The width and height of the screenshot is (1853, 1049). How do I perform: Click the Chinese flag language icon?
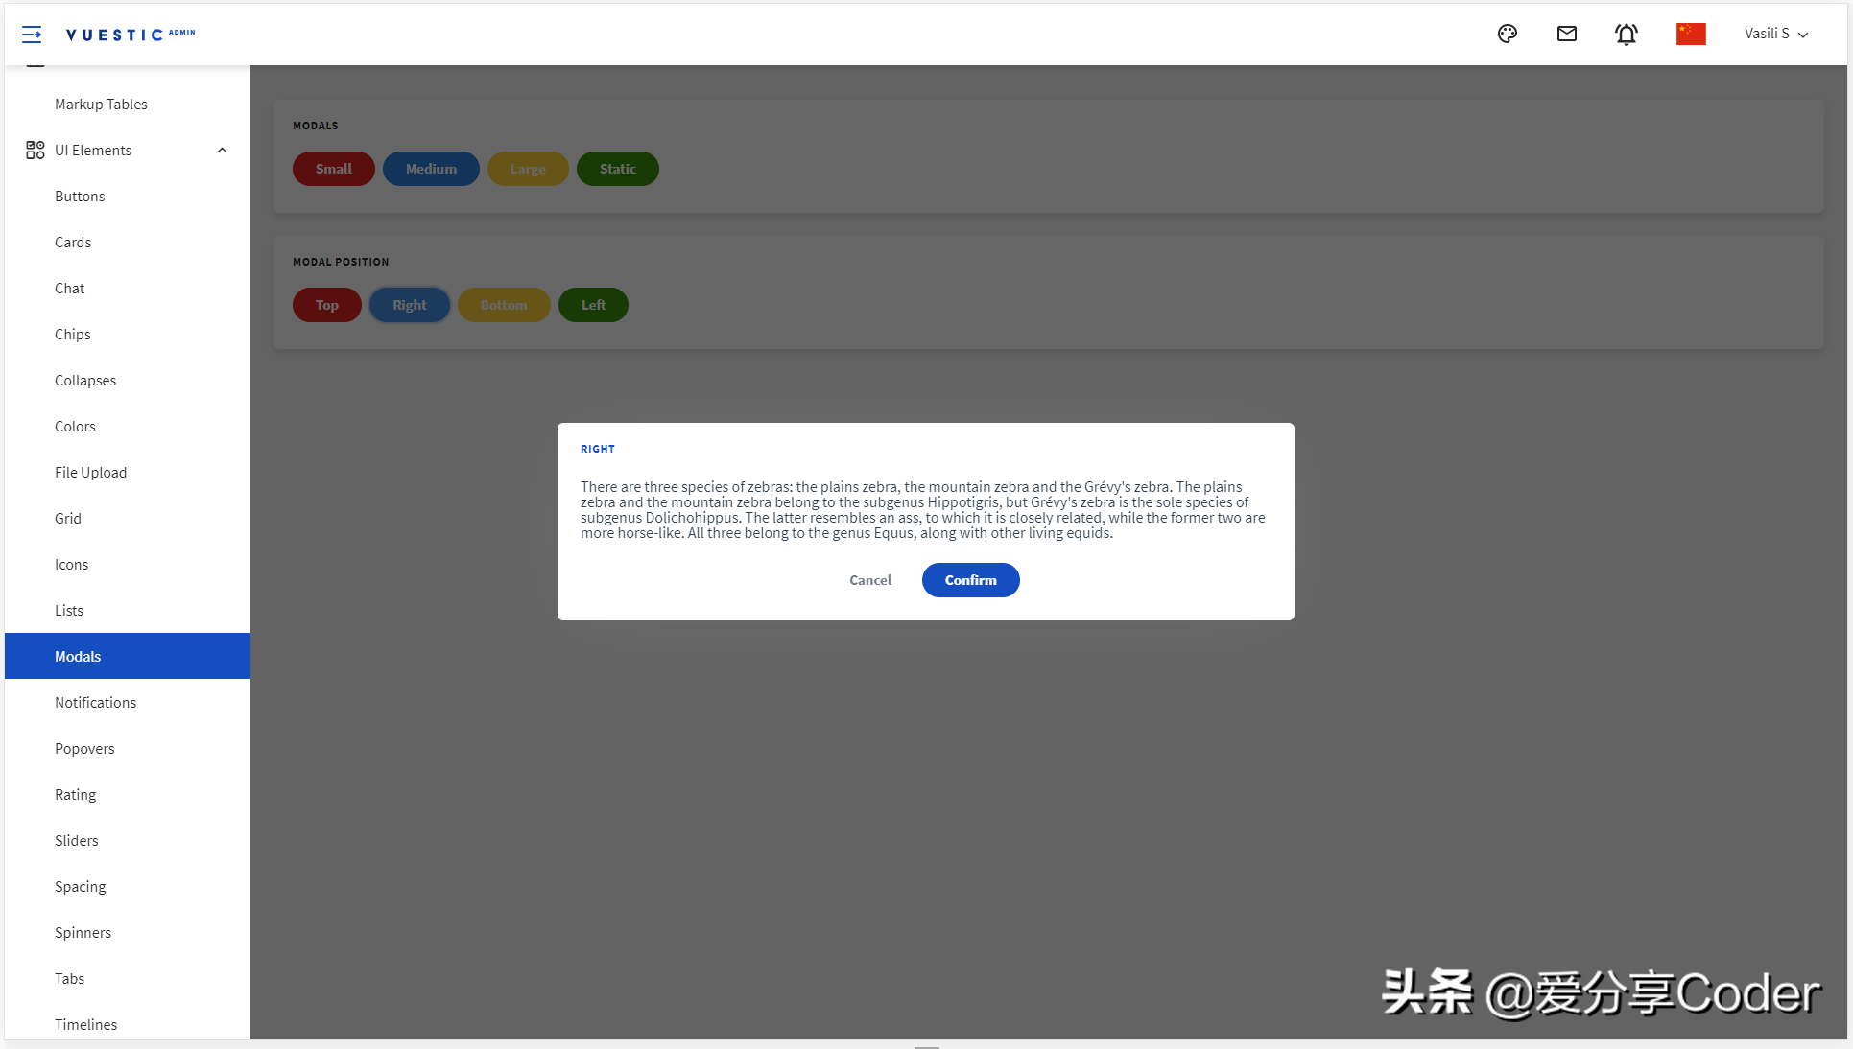(x=1692, y=35)
